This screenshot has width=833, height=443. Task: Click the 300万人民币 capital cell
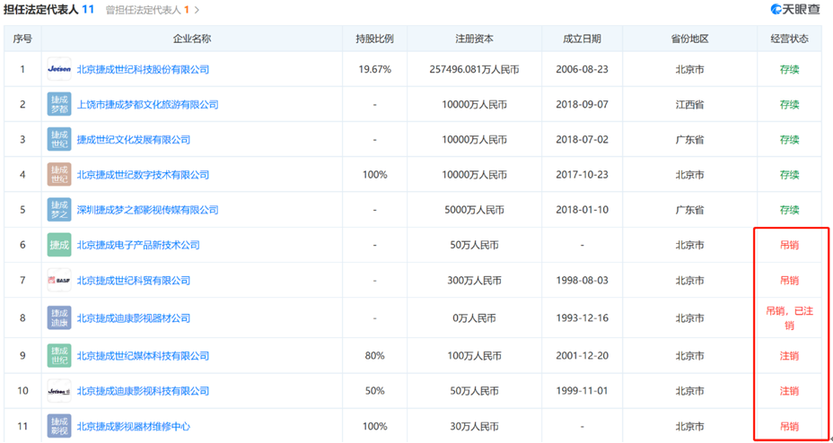click(475, 280)
